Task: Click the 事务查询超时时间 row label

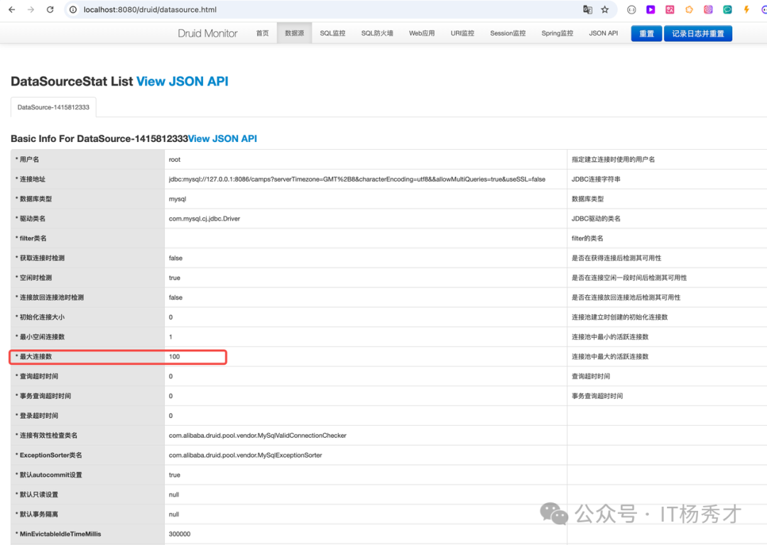Action: (45, 396)
